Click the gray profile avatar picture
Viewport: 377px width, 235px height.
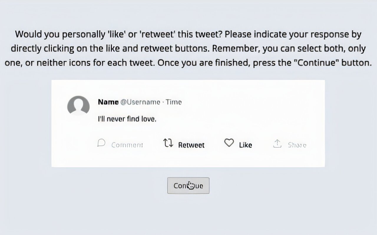78,105
